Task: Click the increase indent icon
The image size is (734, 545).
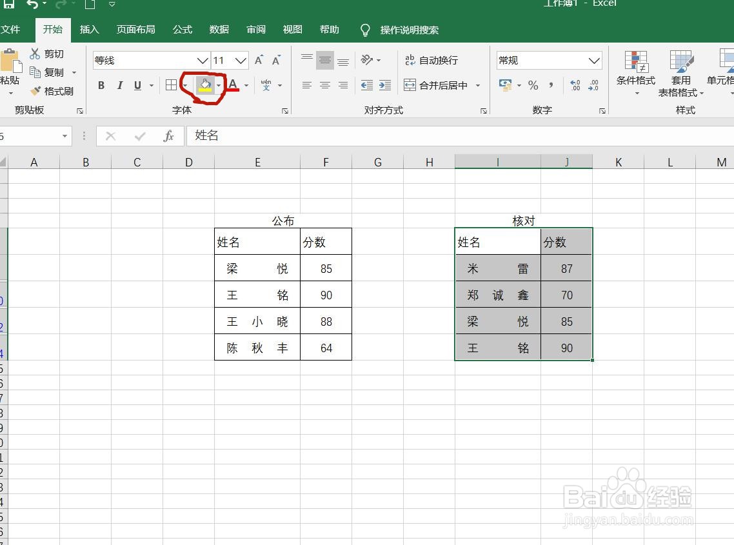Action: tap(385, 84)
